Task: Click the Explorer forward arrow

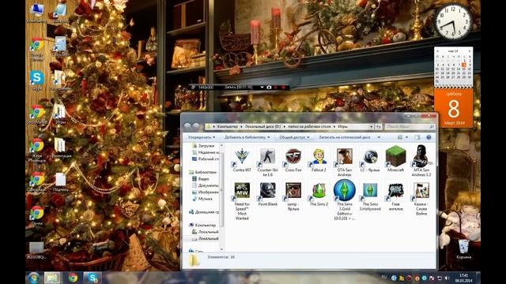Action: (196, 126)
